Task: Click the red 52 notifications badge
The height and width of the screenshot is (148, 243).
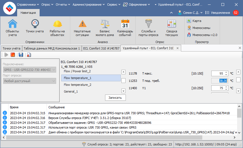Action: pyautogui.click(x=236, y=13)
